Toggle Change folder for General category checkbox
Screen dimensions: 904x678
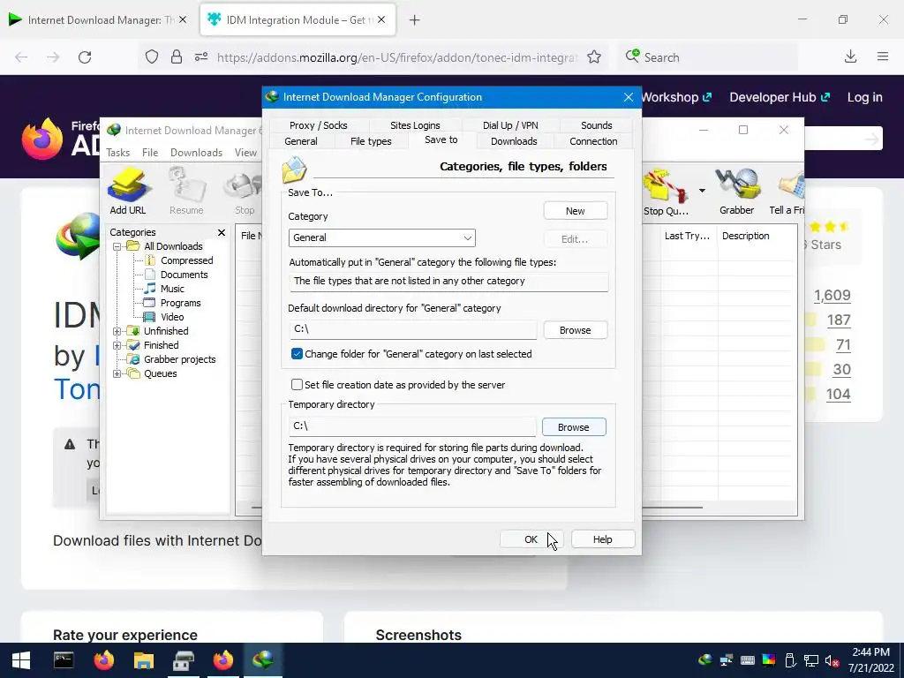tap(297, 354)
